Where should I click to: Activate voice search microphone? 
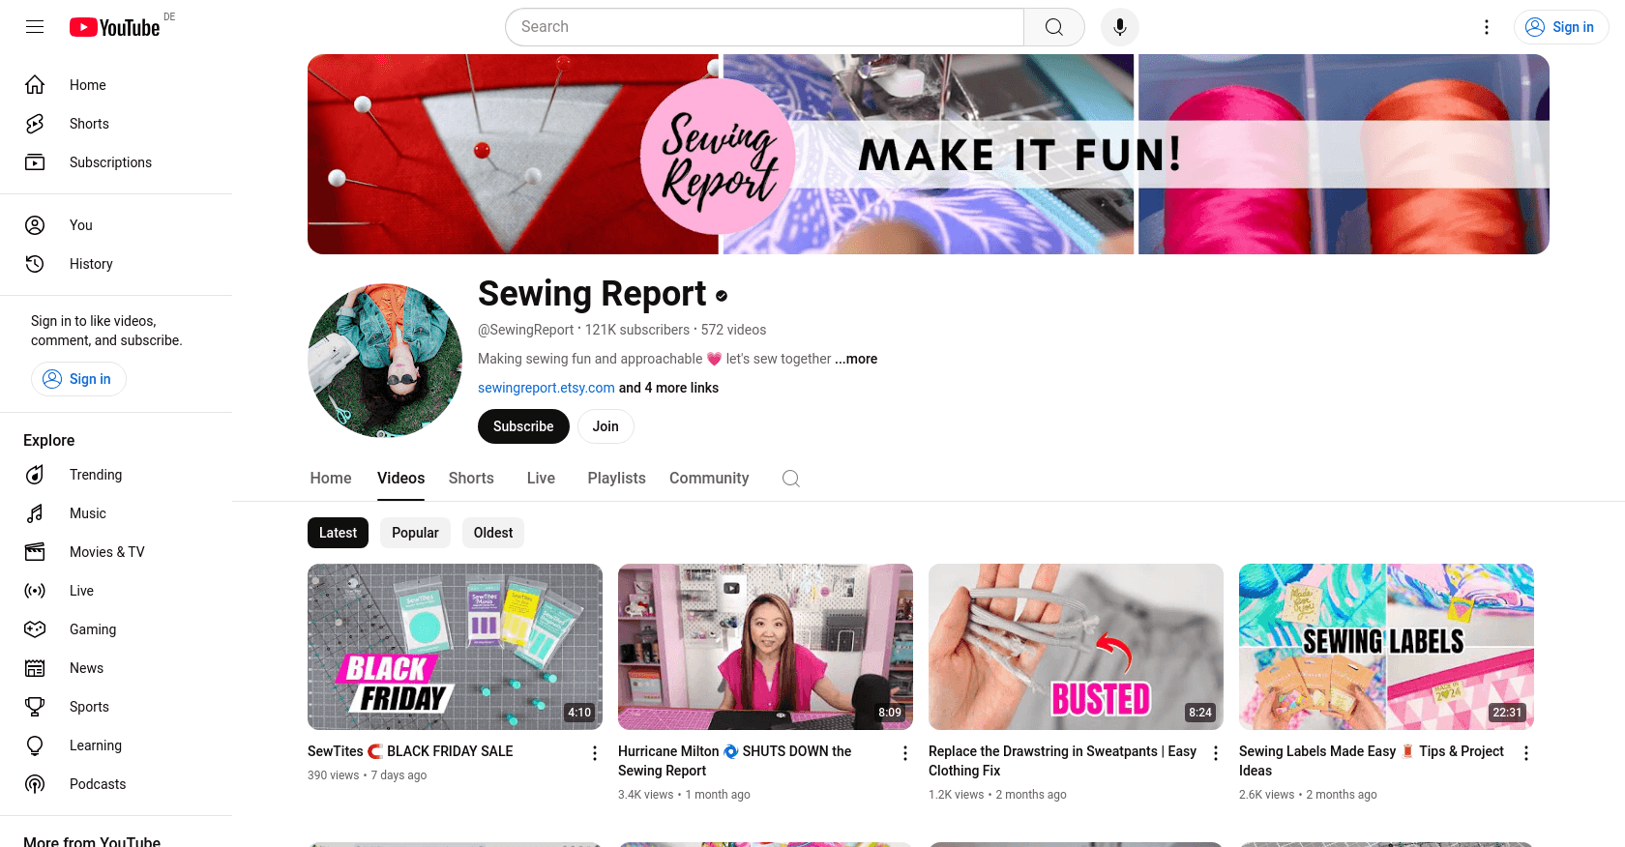[x=1119, y=27]
